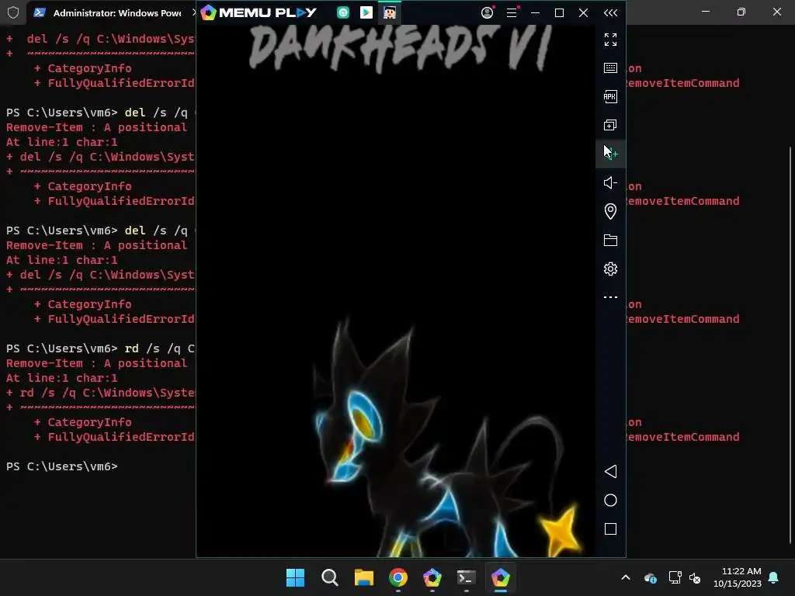Open MEmu settings gear icon
This screenshot has width=795, height=596.
click(610, 269)
